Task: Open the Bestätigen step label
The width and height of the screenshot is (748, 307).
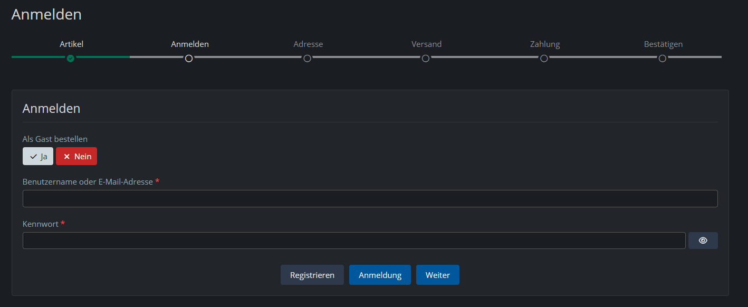Action: coord(663,44)
